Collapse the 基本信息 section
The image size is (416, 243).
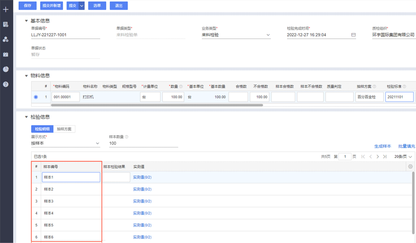27,21
